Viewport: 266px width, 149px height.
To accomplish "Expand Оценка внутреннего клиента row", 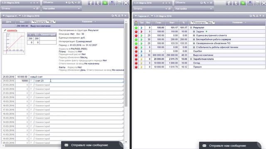I will (x=194, y=36).
